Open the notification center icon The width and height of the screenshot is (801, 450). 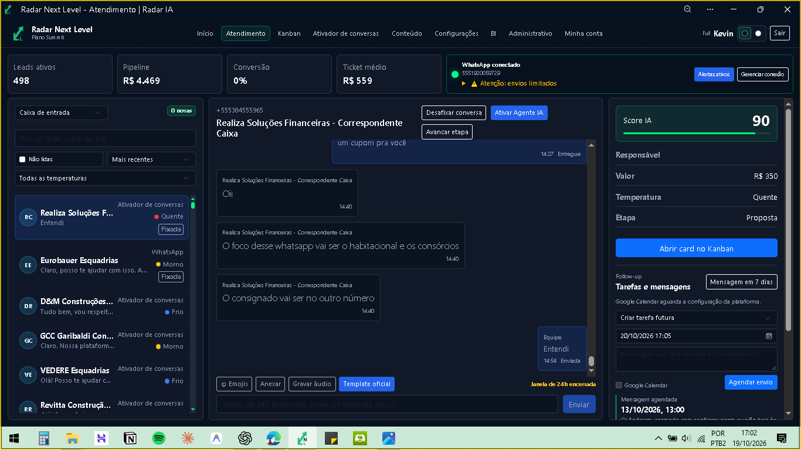782,438
